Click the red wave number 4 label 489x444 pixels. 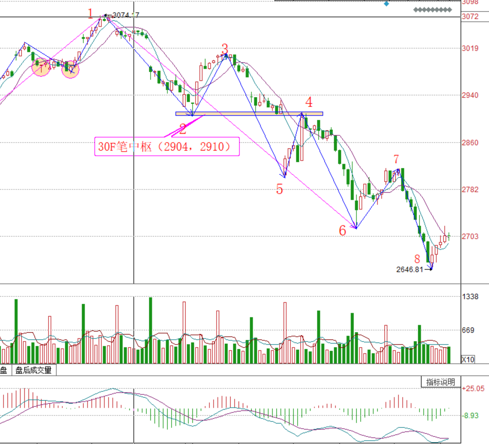pyautogui.click(x=309, y=102)
